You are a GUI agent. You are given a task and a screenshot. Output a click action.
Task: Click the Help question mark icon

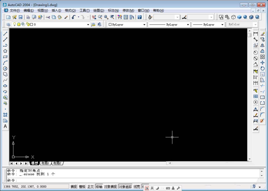tap(140, 17)
